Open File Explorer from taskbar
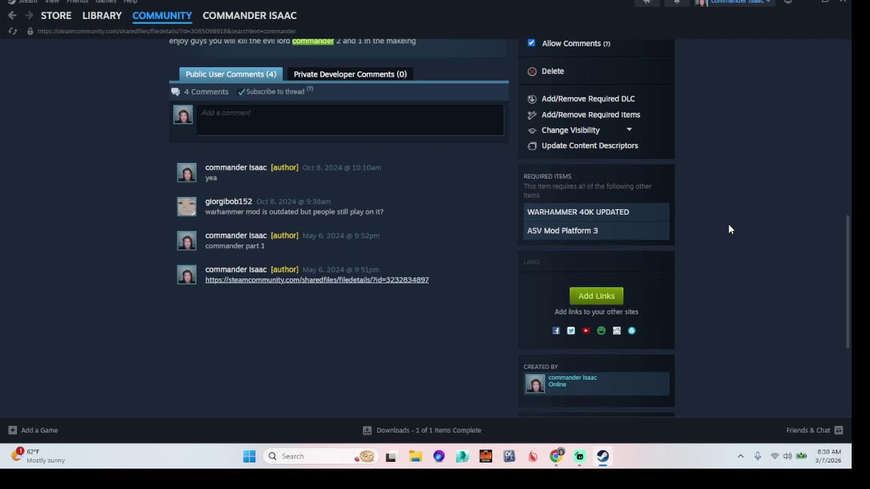 (x=415, y=456)
